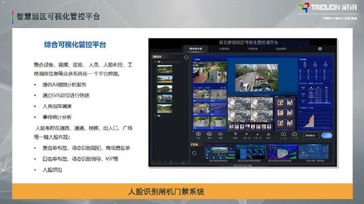Viewport: 364px width, 204px height.
Task: Select the map-view program thumbnail
Action: (x=282, y=151)
